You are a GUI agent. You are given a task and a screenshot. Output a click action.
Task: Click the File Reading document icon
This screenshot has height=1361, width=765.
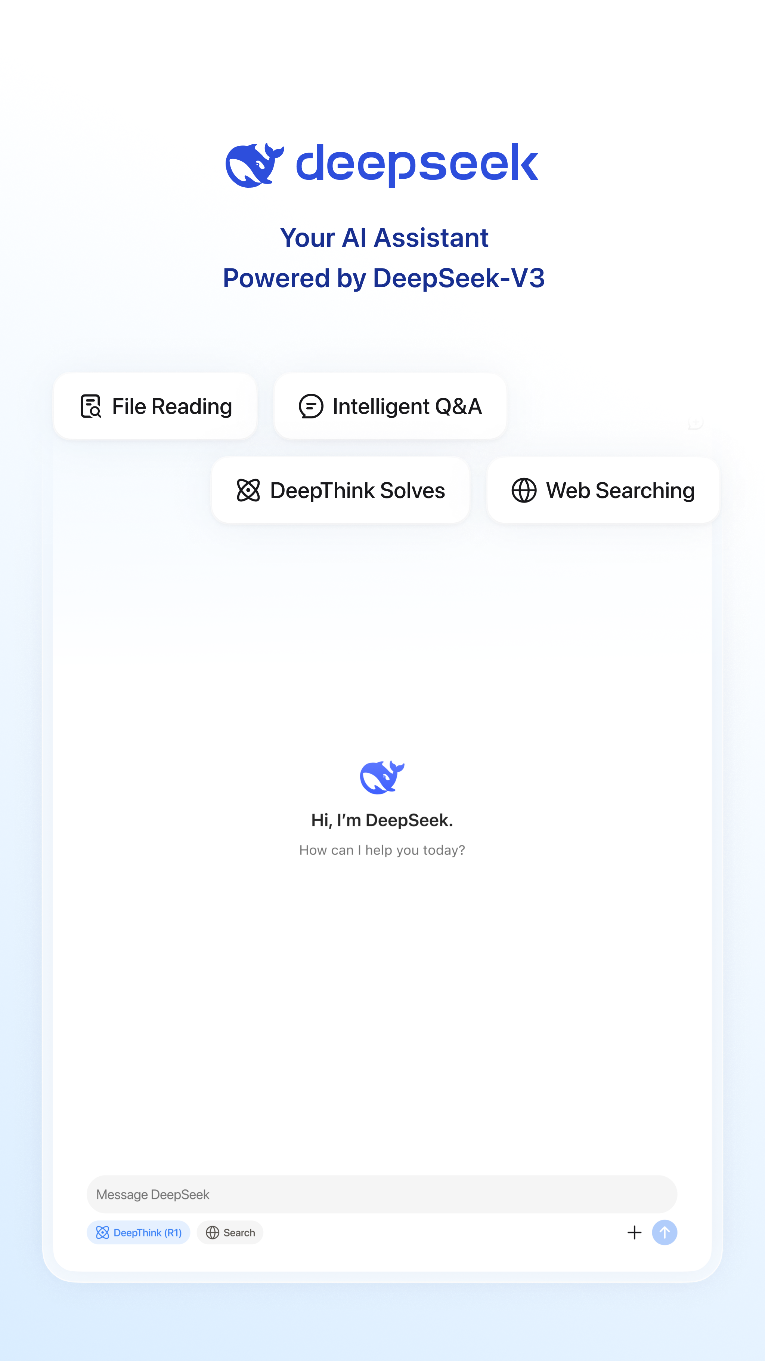pos(90,406)
